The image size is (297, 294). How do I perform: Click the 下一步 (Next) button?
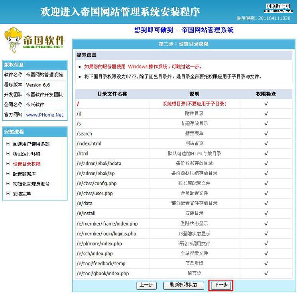220,285
